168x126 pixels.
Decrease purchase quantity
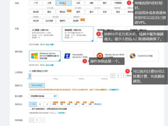click(x=31, y=120)
